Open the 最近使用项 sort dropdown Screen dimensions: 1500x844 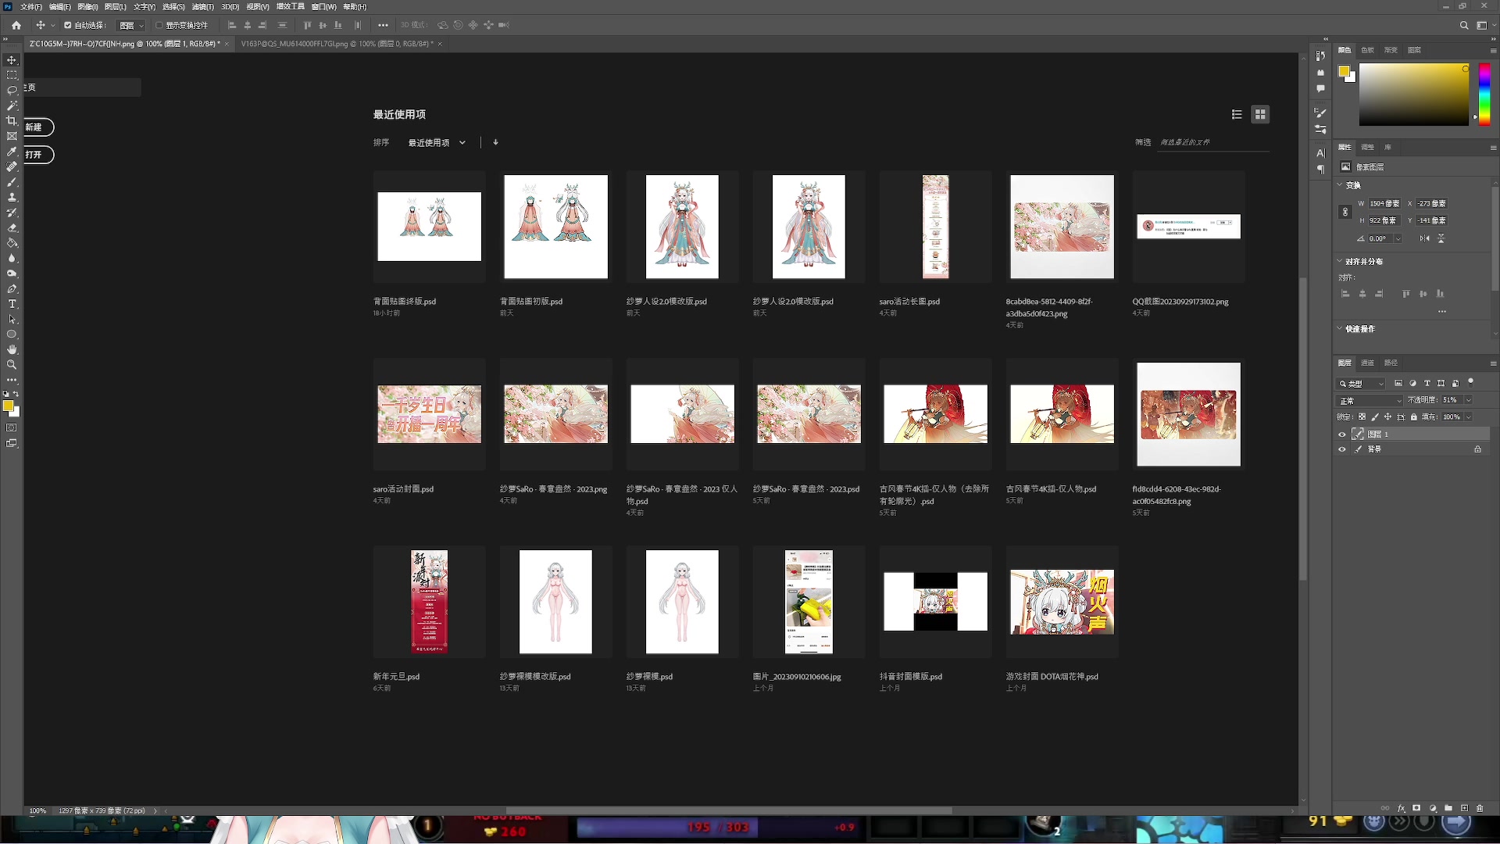click(437, 143)
